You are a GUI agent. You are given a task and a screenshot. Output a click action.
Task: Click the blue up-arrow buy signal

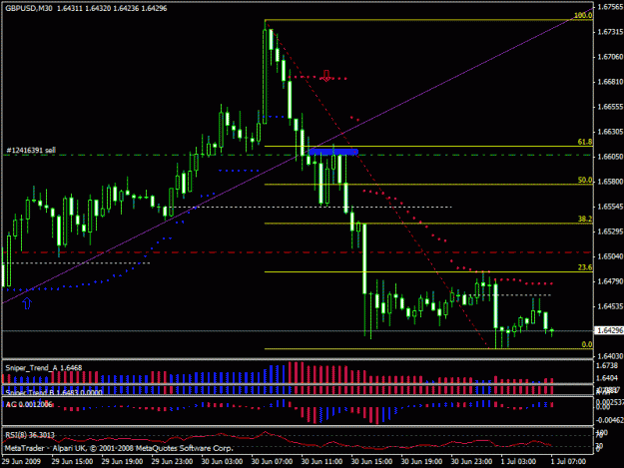[27, 303]
